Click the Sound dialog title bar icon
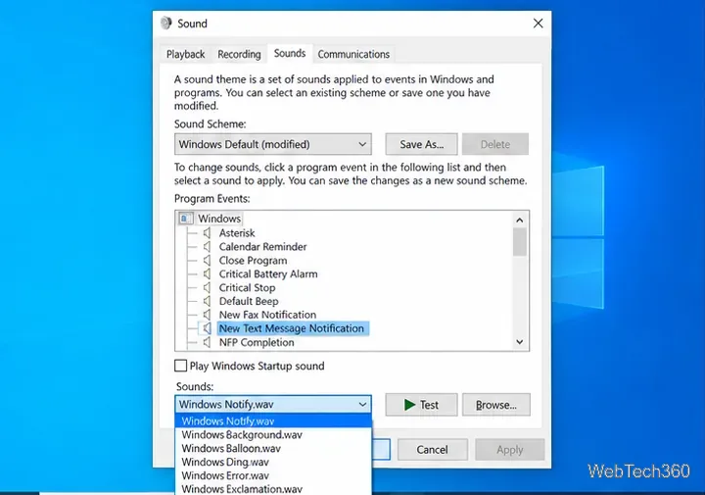The image size is (705, 495). pos(166,23)
